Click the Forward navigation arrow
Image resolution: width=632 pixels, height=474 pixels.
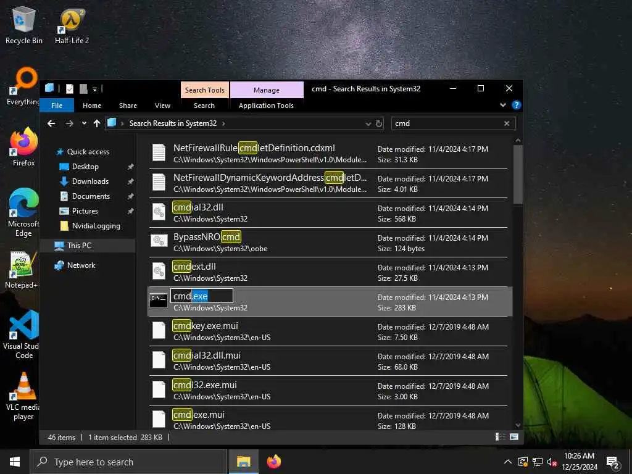tap(70, 123)
